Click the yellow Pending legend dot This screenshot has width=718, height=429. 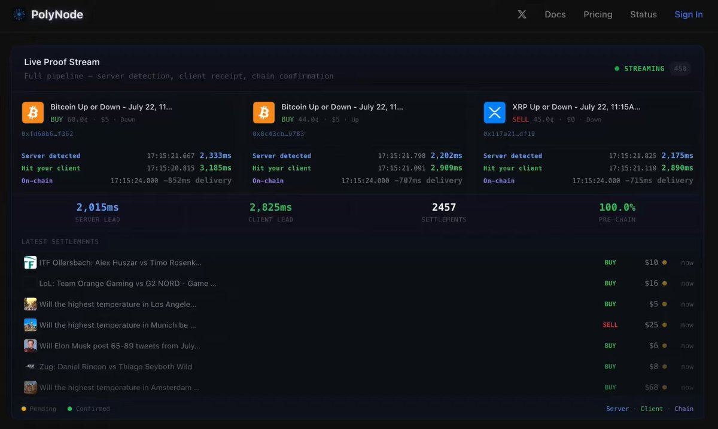(24, 409)
